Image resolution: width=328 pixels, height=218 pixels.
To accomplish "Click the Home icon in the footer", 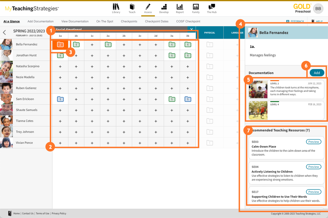I will click(10, 213).
